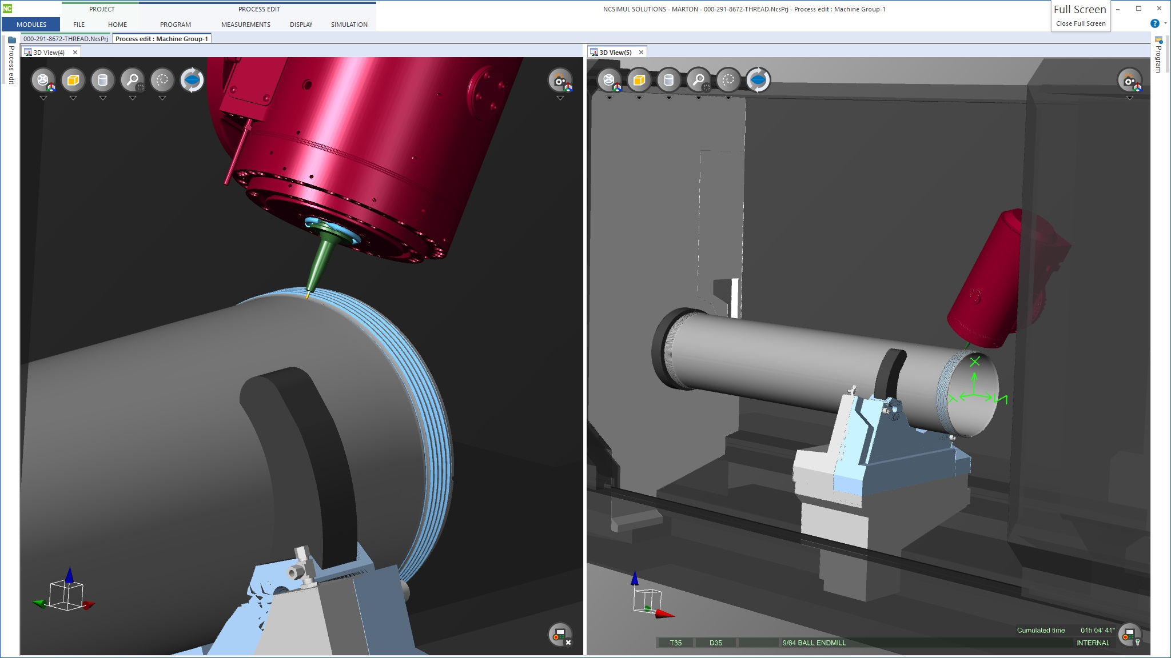The height and width of the screenshot is (658, 1171).
Task: Click Close Full Screen button
Action: (1080, 23)
